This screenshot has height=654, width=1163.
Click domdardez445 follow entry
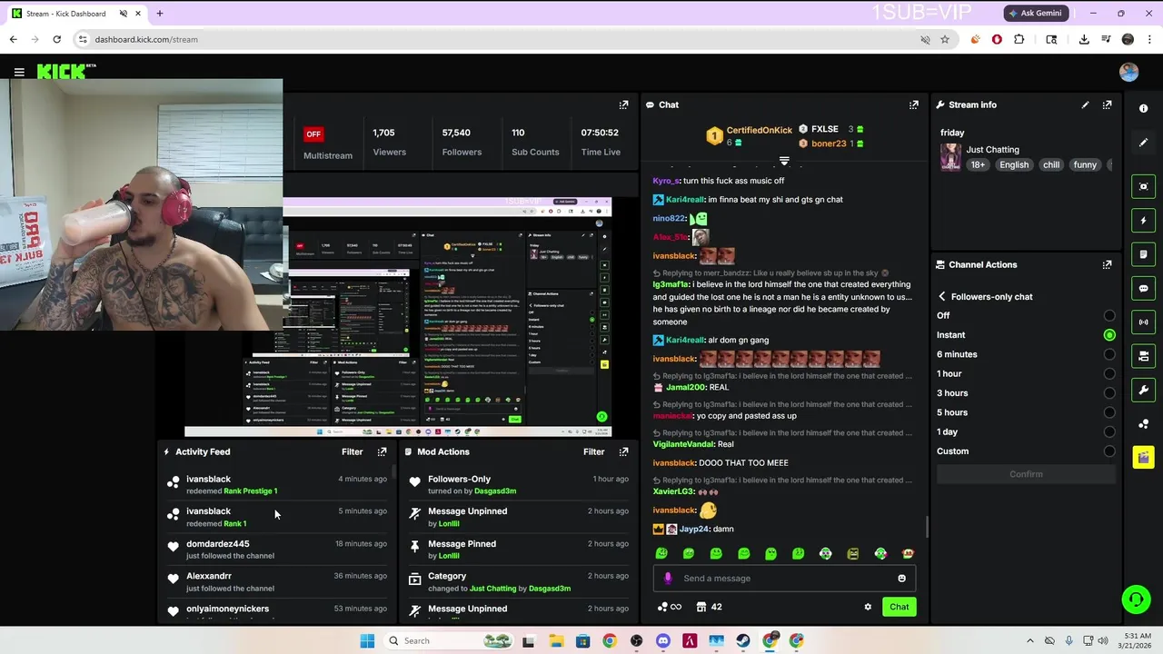tap(275, 550)
